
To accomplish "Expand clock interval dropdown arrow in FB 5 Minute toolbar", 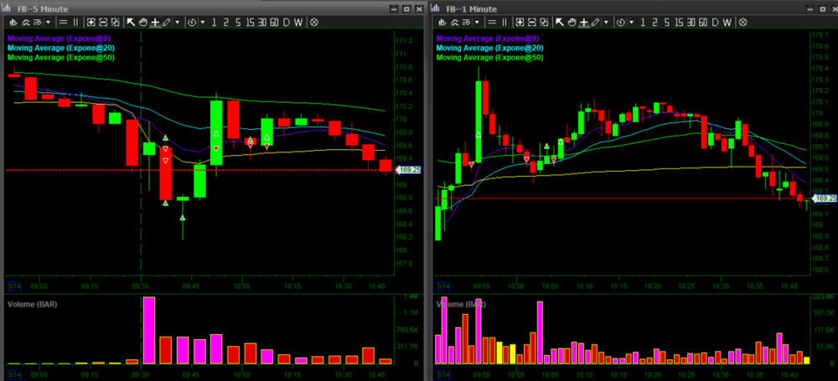I will [202, 22].
